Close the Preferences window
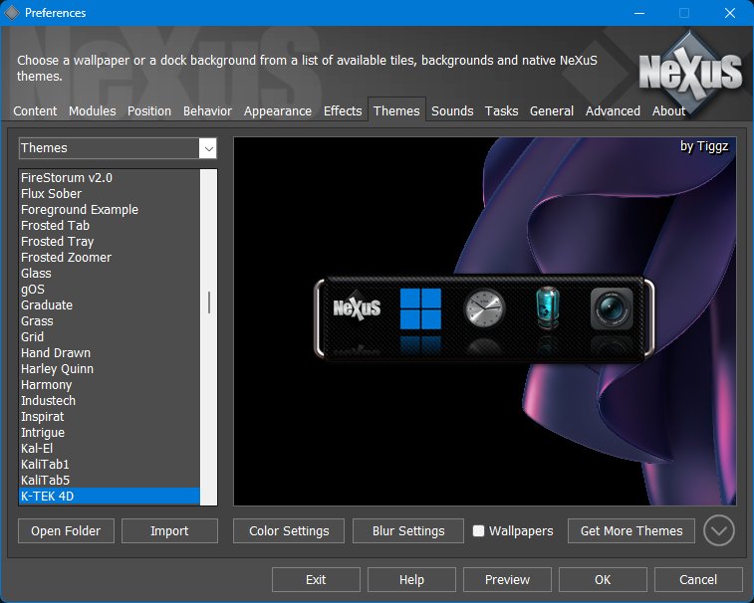The image size is (754, 603). [730, 13]
